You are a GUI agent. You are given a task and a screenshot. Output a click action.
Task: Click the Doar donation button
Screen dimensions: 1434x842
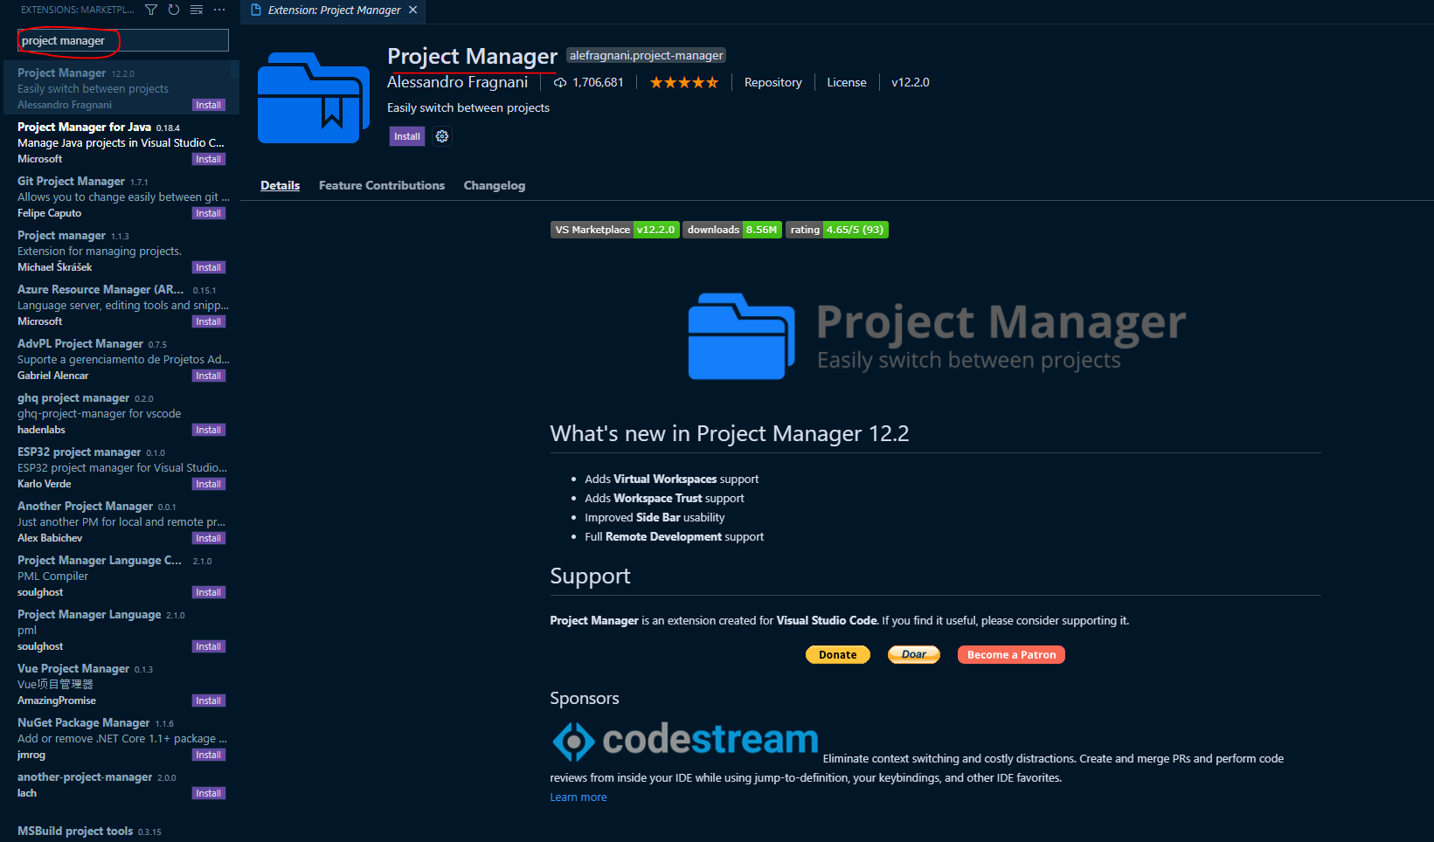[x=914, y=654]
